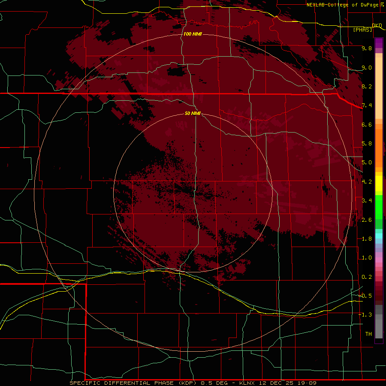Screen dimensions: 386x386
Task: Click the 1.8 scale value
Action: coord(367,239)
